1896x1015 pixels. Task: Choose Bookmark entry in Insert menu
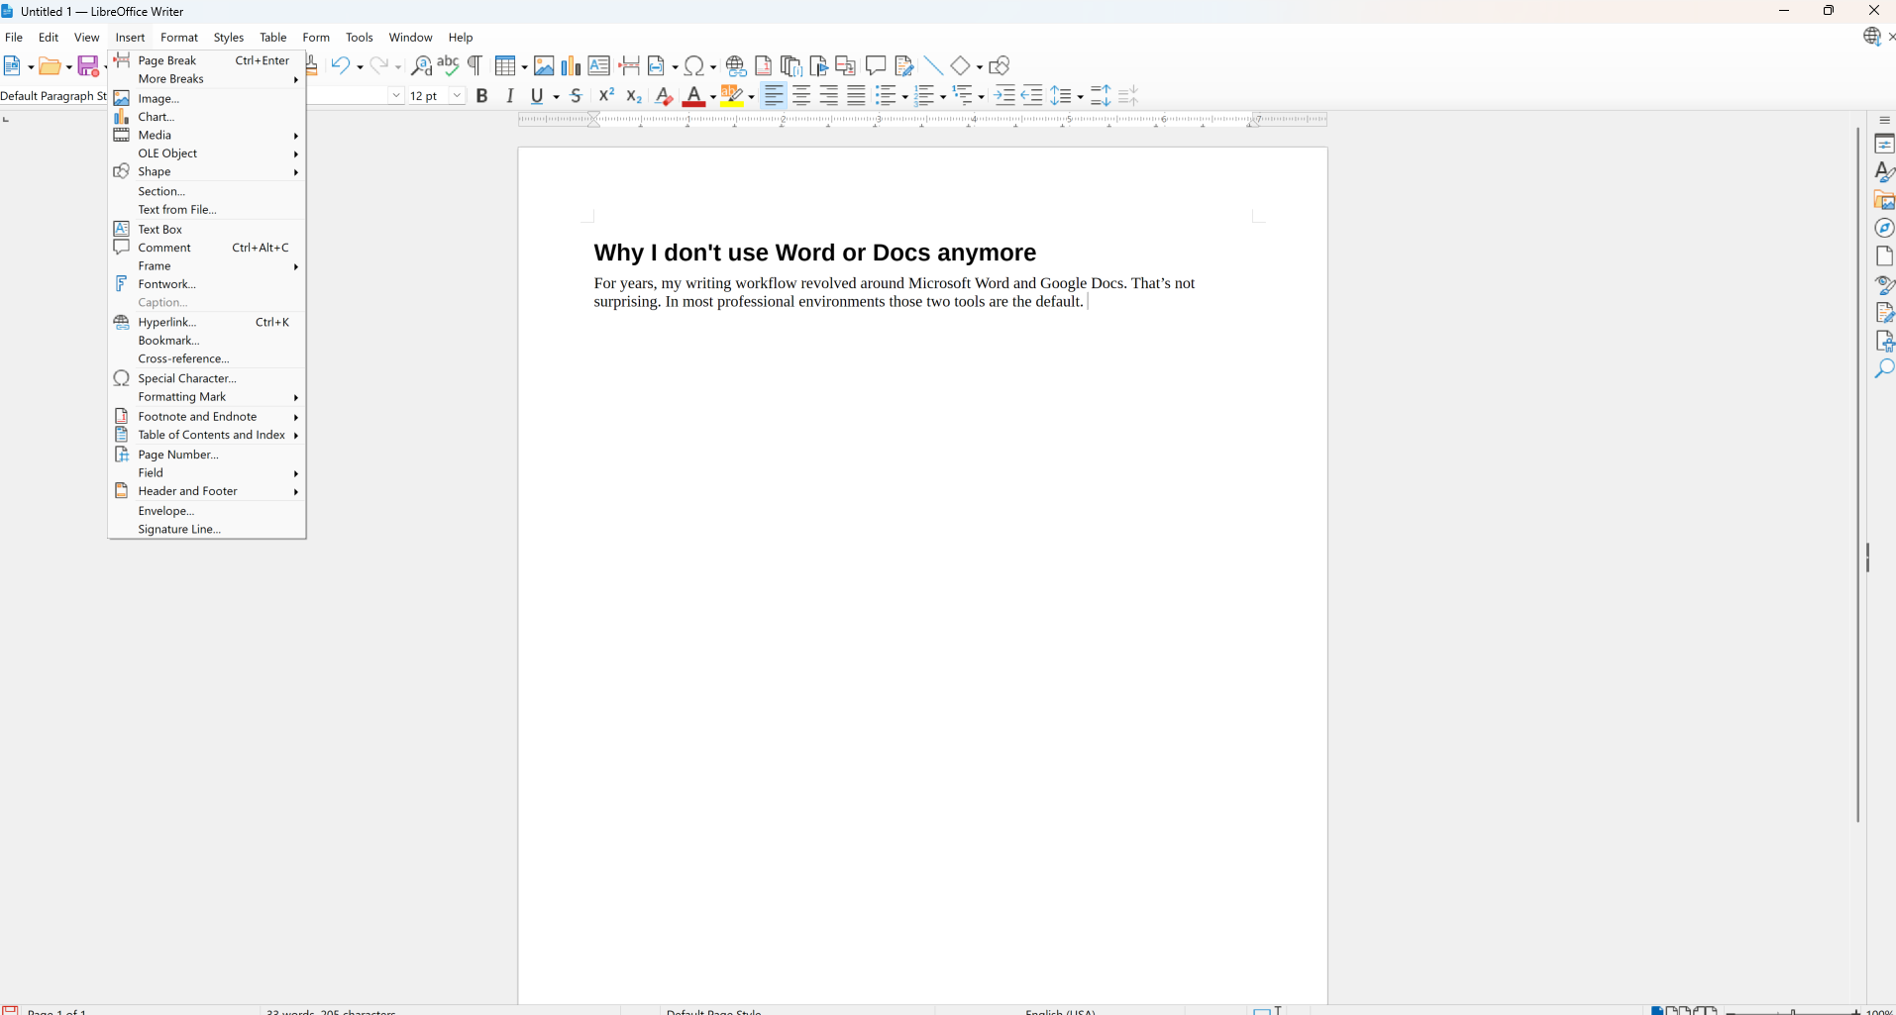pos(206,341)
